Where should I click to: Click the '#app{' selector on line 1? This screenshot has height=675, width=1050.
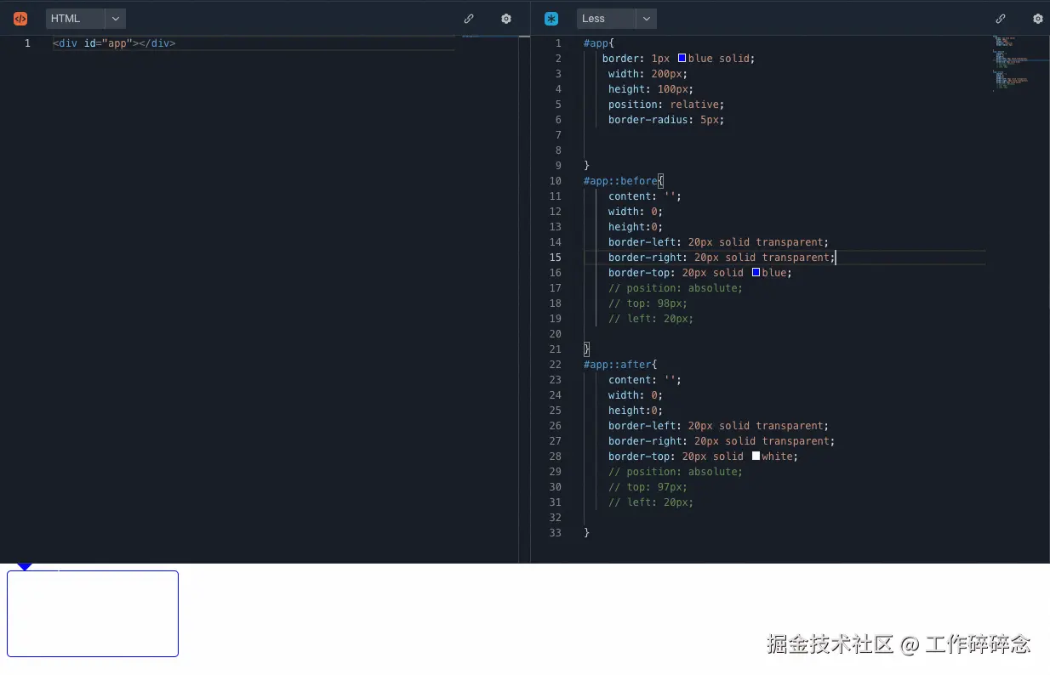tap(599, 43)
